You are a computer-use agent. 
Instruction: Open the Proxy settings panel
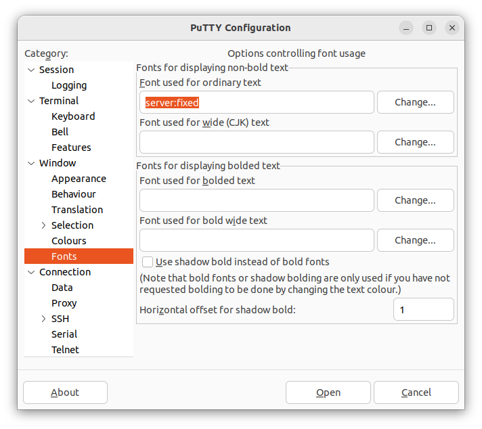[64, 303]
